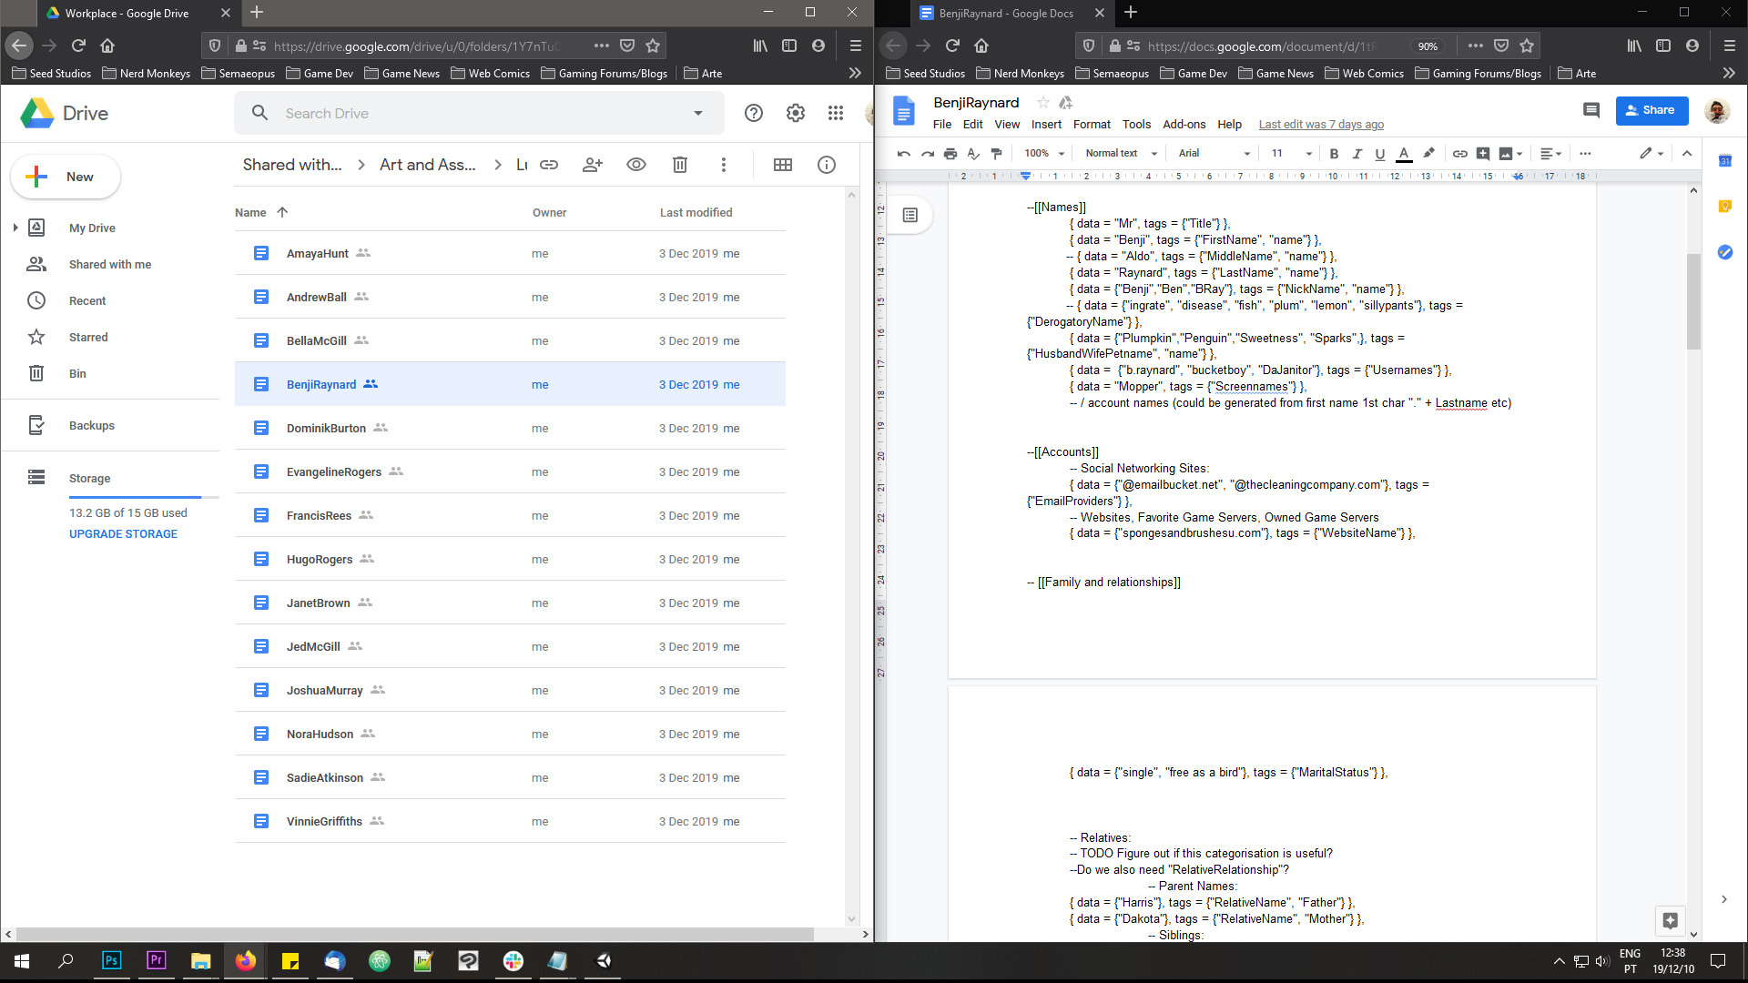1748x983 pixels.
Task: Open Starred in Drive sidebar
Action: [x=88, y=337]
